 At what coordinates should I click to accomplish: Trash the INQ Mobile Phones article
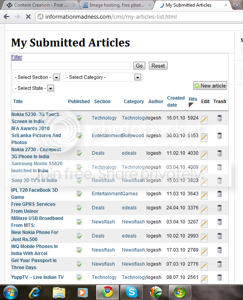coord(220,250)
